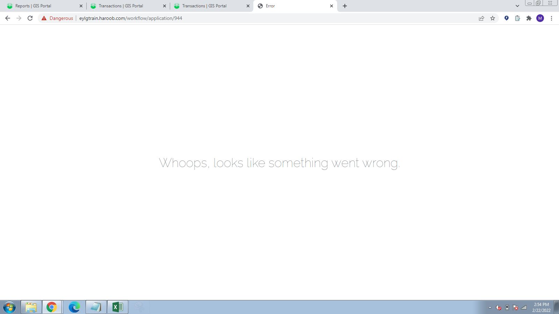
Task: Open the clipboard extension icon
Action: pos(517,18)
